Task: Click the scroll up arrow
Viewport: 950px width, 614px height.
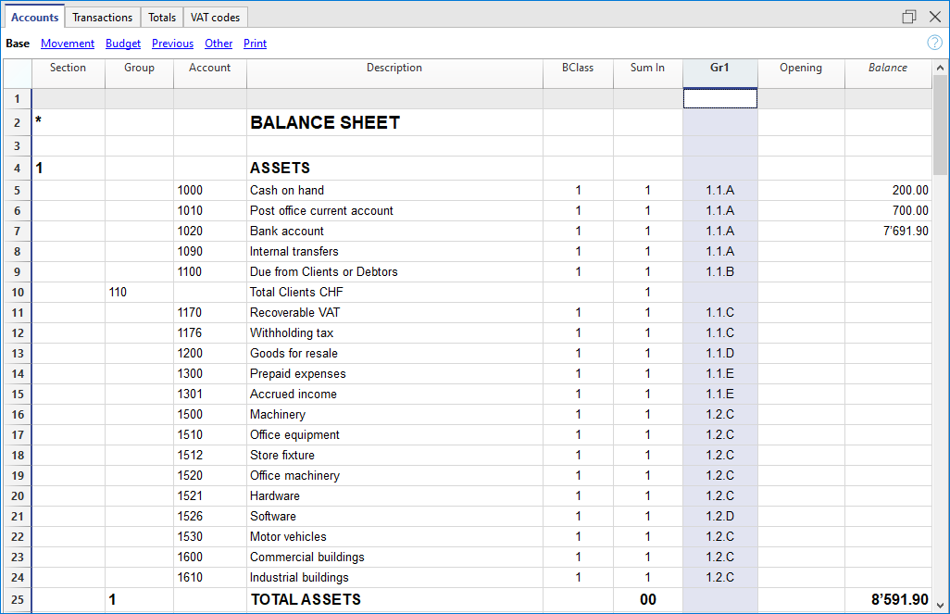Action: (940, 68)
